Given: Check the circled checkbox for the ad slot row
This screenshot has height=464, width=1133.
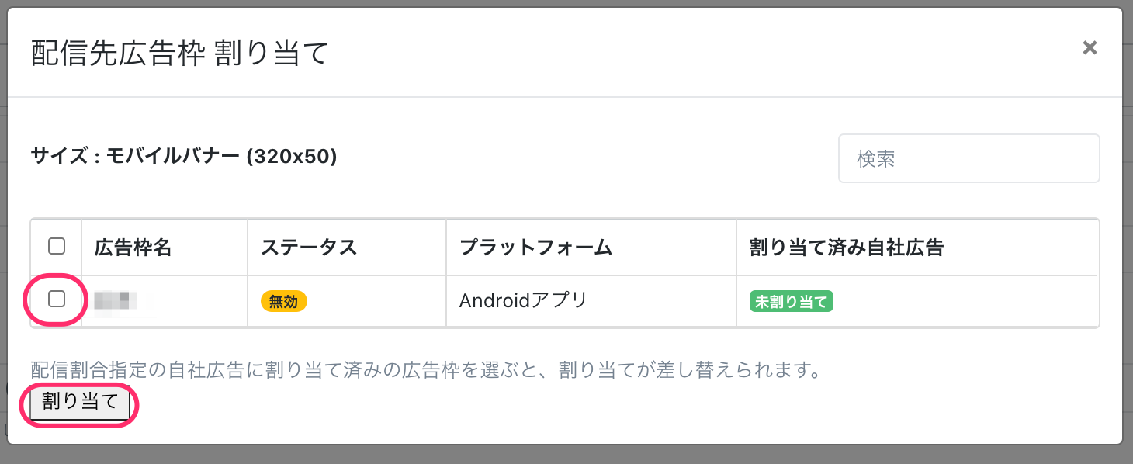Looking at the screenshot, I should coord(55,300).
